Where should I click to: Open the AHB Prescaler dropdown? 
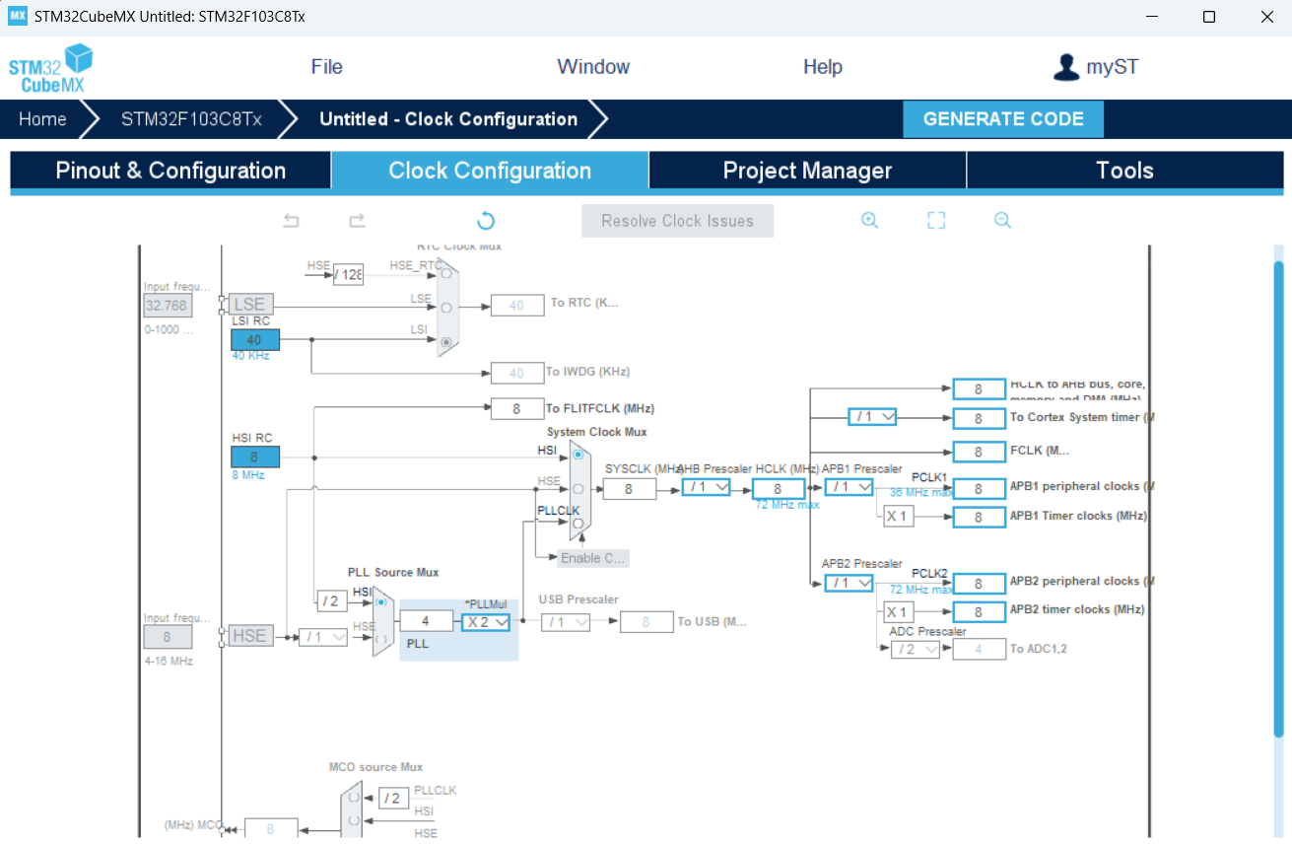coord(707,487)
